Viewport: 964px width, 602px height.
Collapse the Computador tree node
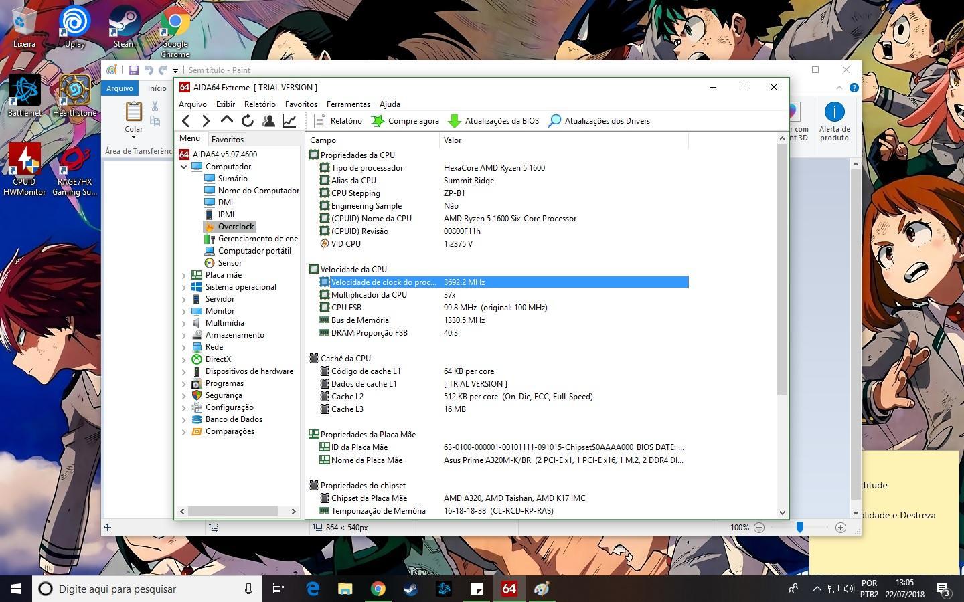[x=184, y=167]
